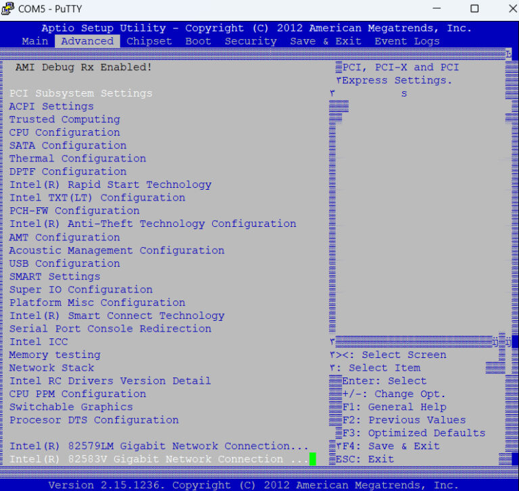Open USB Configuration
This screenshot has width=519, height=491.
click(x=65, y=263)
